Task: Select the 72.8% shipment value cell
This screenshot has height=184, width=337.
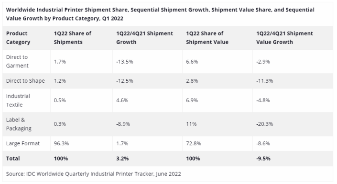Action: coord(194,143)
